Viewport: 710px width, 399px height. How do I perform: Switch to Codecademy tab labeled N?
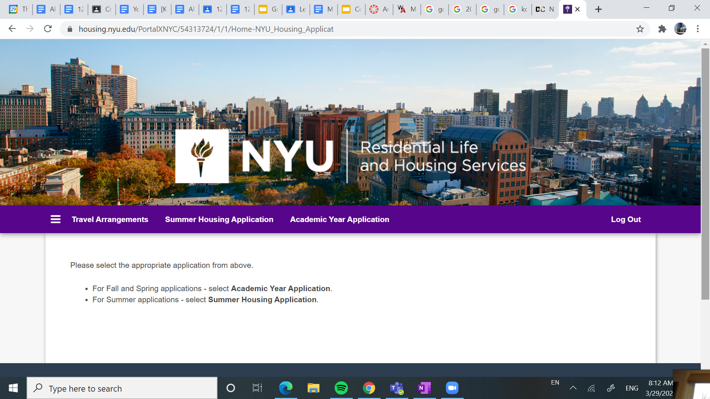point(545,9)
